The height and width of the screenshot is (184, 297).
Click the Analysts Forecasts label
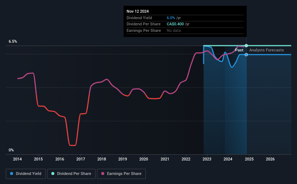pos(267,50)
